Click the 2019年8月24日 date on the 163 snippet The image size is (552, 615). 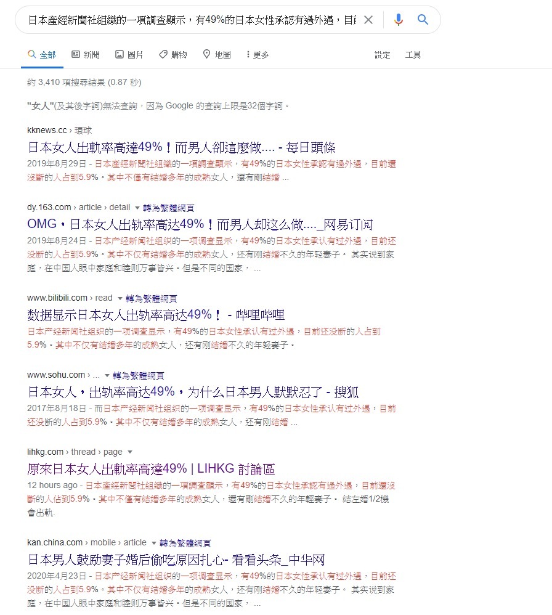click(x=57, y=240)
